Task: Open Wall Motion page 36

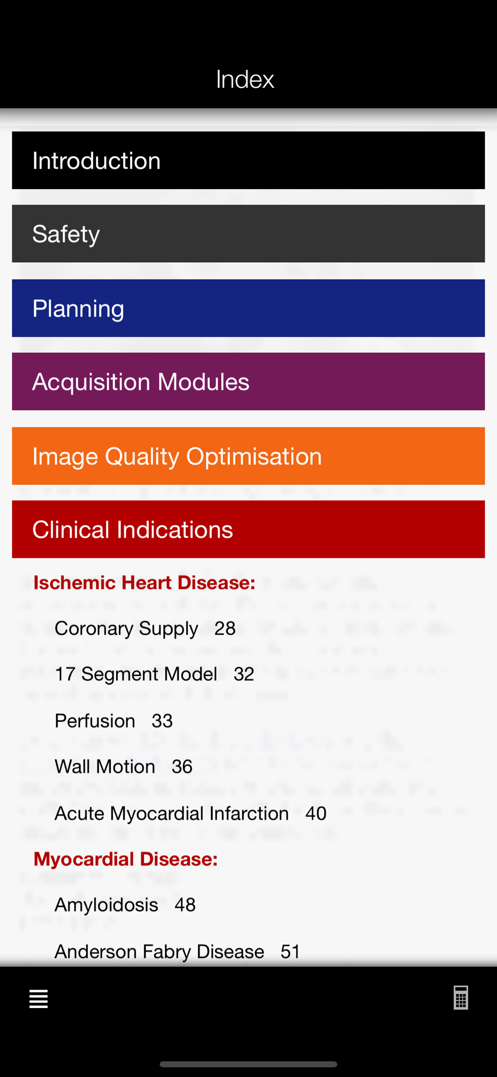Action: tap(124, 767)
